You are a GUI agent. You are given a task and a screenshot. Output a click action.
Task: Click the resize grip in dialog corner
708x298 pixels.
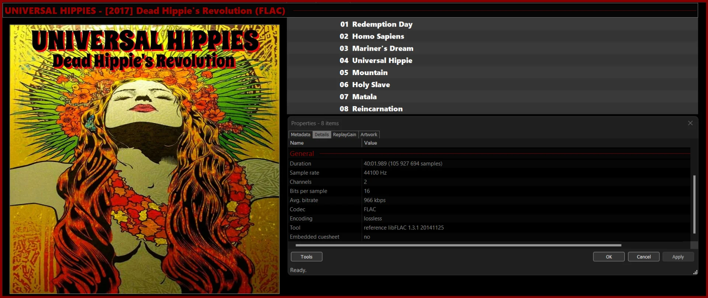click(695, 272)
